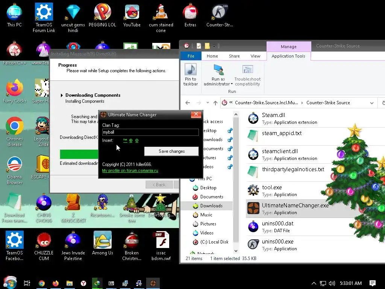The width and height of the screenshot is (385, 289).
Task: Select thirdpartylegalnotices.txt file
Action: (286, 172)
